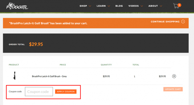Screen dimensions: 194x105
Task: Expand the Learn dropdown chevron
Action: point(109,6)
